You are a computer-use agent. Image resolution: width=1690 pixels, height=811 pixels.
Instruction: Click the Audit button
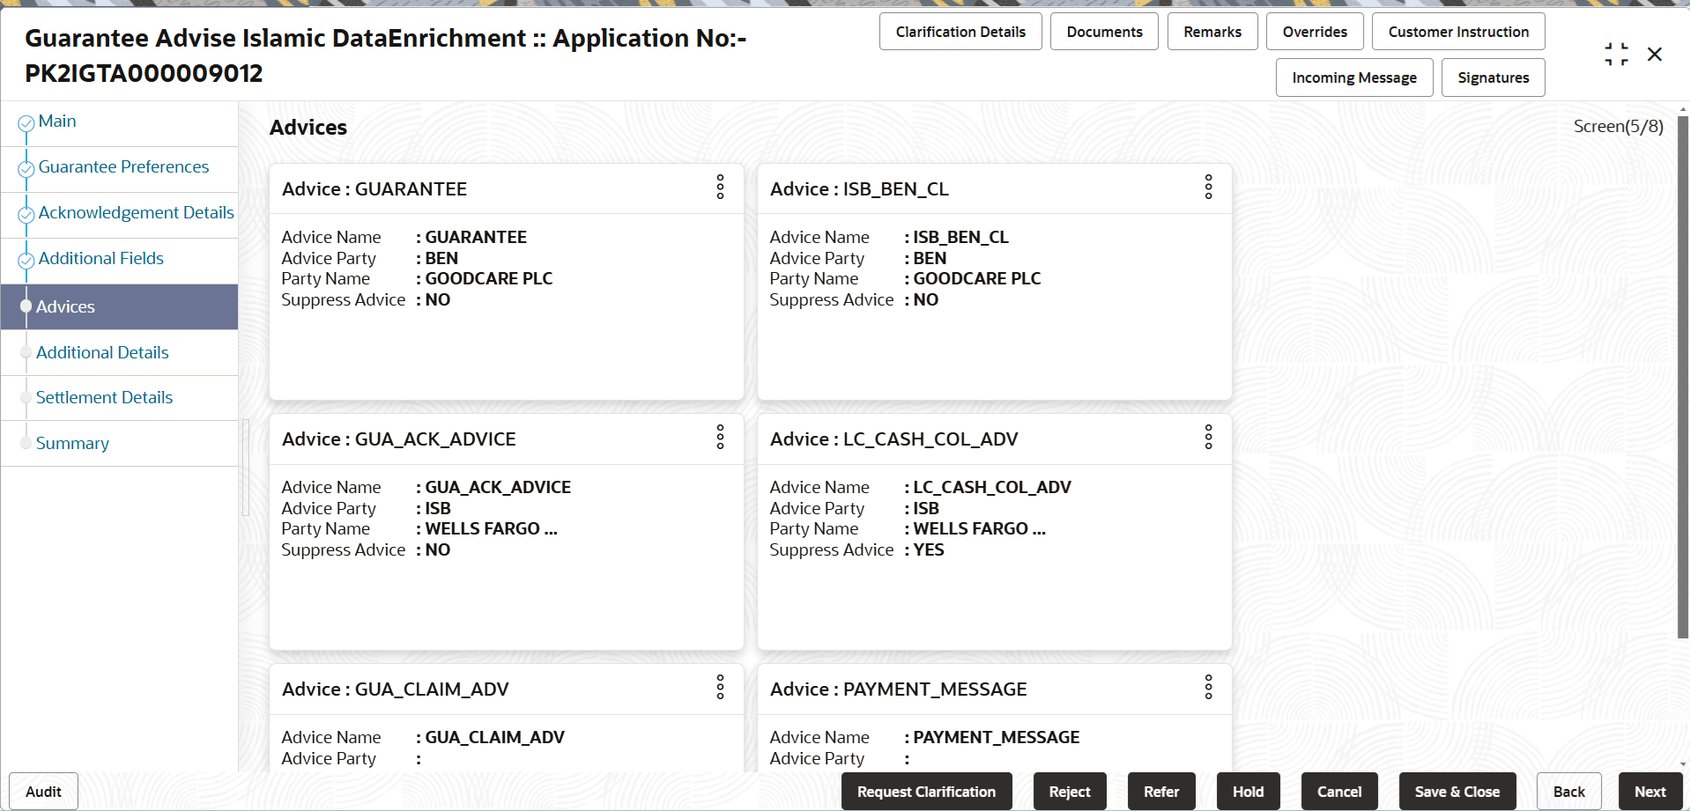43,792
